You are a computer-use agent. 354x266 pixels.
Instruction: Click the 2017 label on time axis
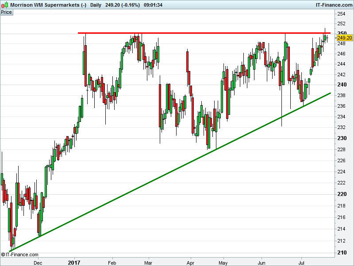(74, 262)
